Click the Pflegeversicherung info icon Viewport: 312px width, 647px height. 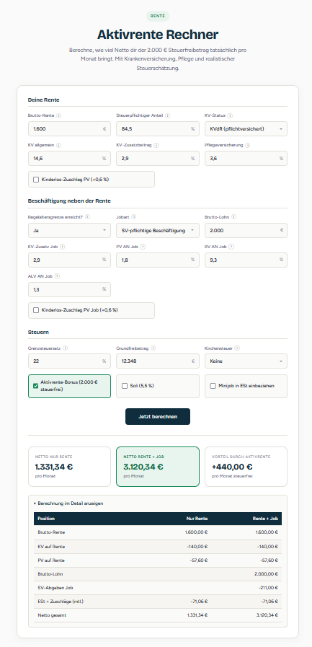pos(246,145)
